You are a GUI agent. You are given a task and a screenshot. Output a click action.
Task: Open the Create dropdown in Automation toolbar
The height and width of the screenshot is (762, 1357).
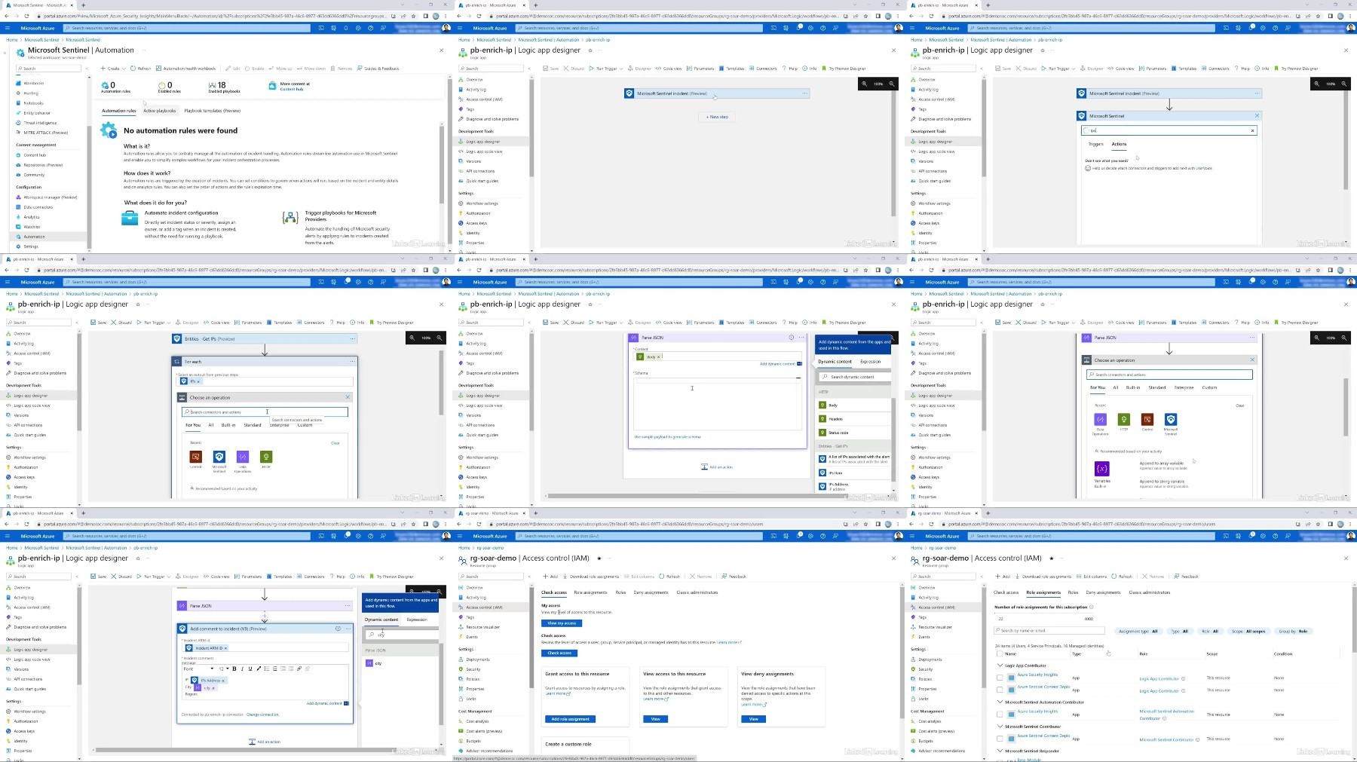point(112,69)
